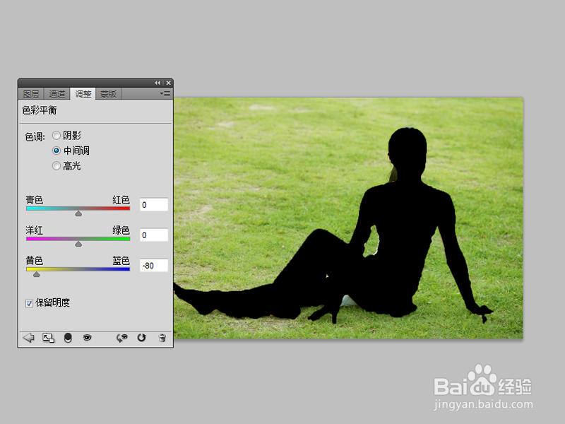Click the magenta-green value field showing 0
The image size is (565, 424).
coord(154,235)
